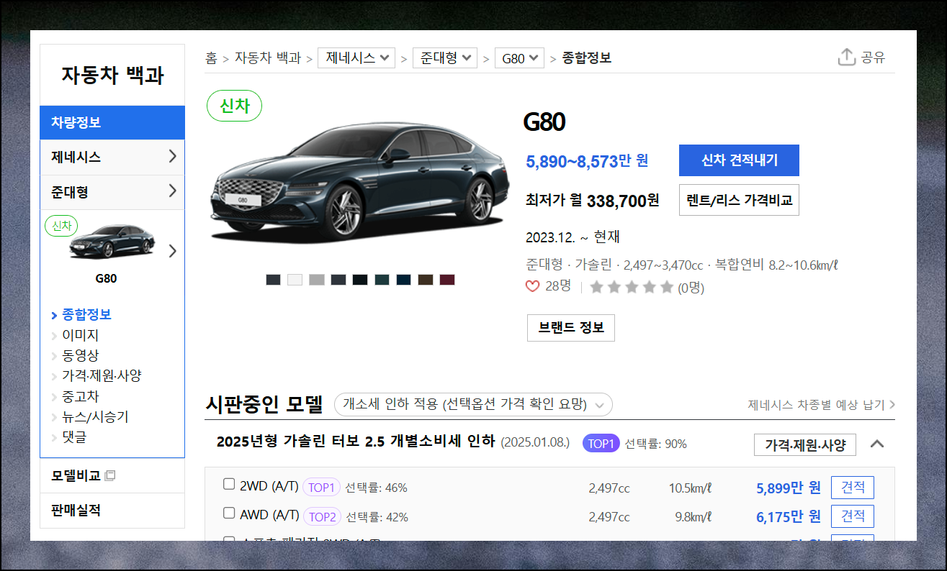Click the 신차 견적내기 button
The width and height of the screenshot is (947, 571).
[x=739, y=160]
